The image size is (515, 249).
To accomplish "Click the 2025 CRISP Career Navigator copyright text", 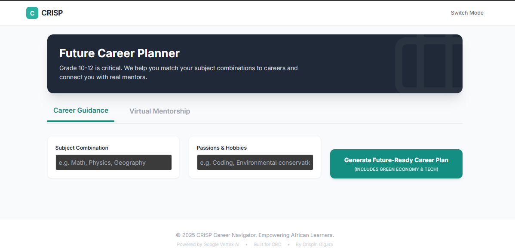I will 255,235.
